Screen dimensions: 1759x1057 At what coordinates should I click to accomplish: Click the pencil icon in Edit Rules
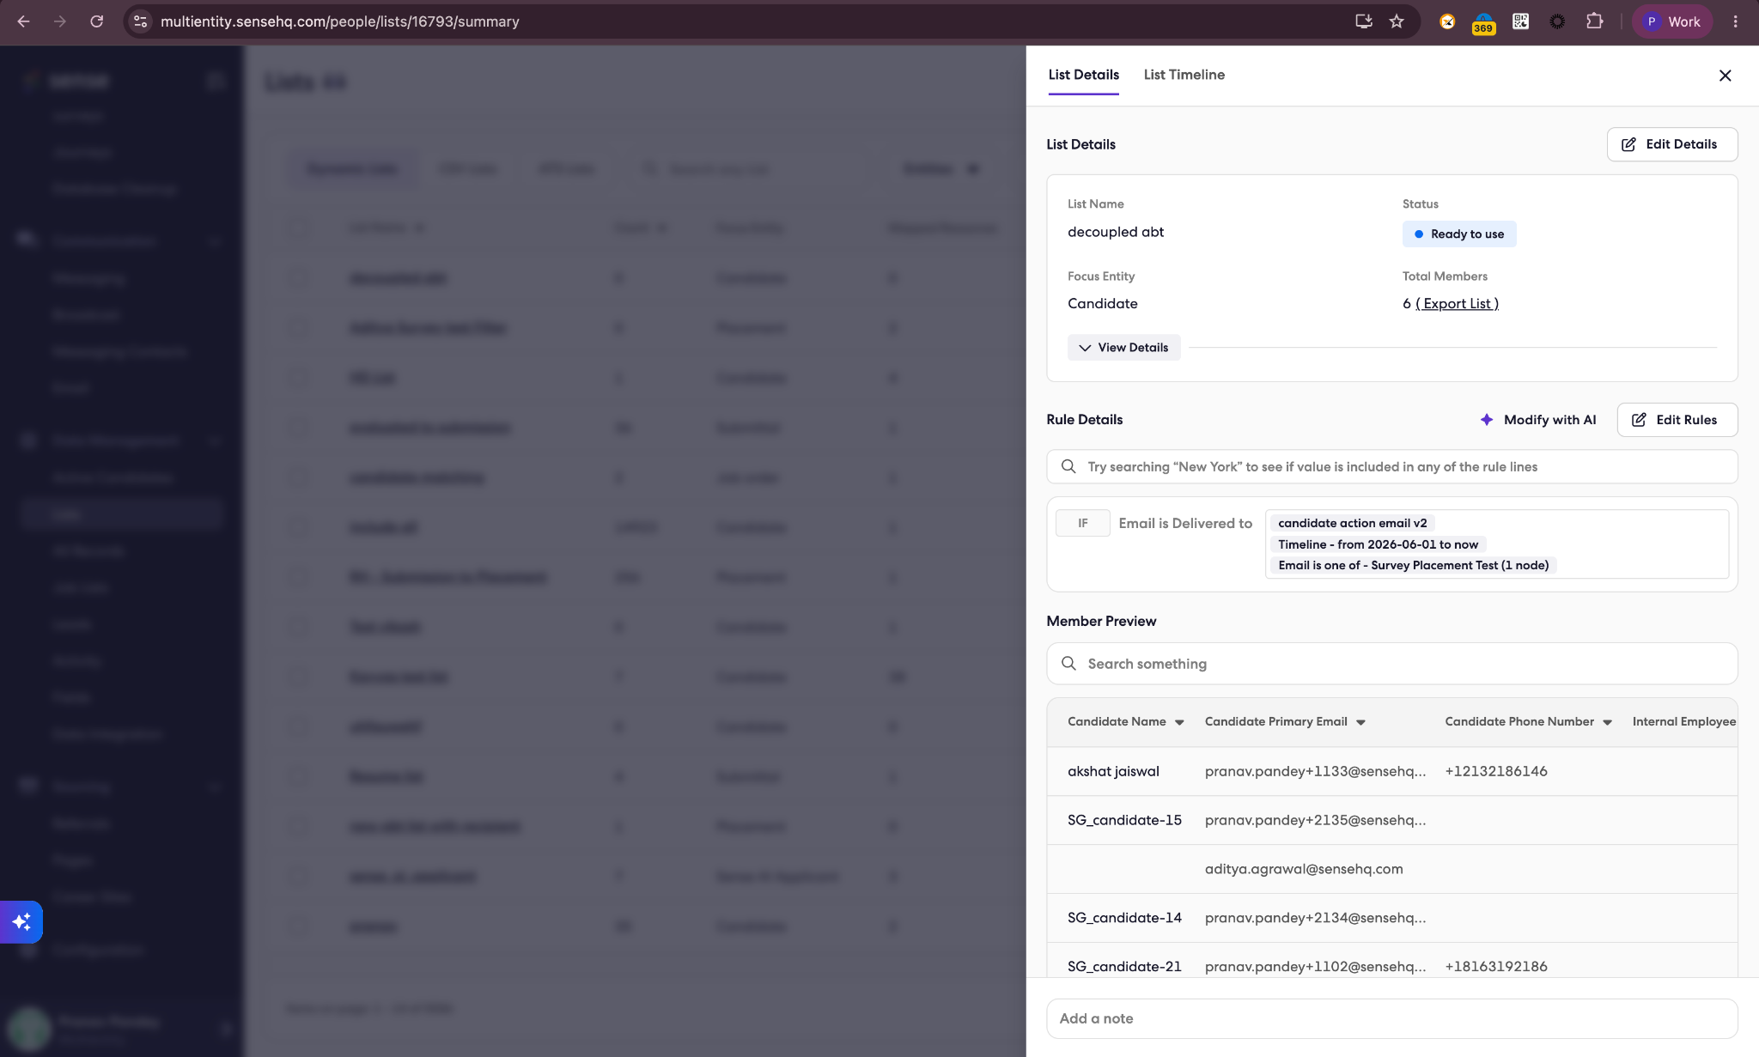[x=1639, y=420]
